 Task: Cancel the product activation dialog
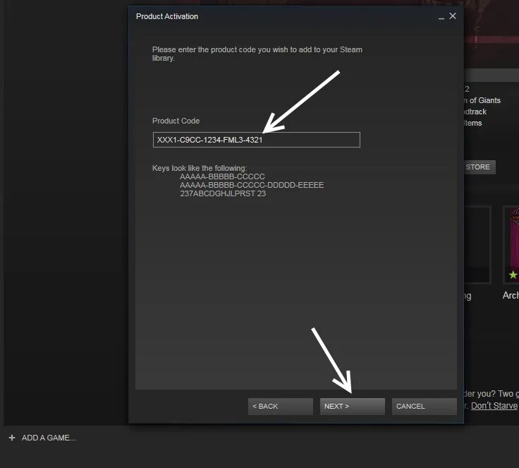tap(425, 407)
